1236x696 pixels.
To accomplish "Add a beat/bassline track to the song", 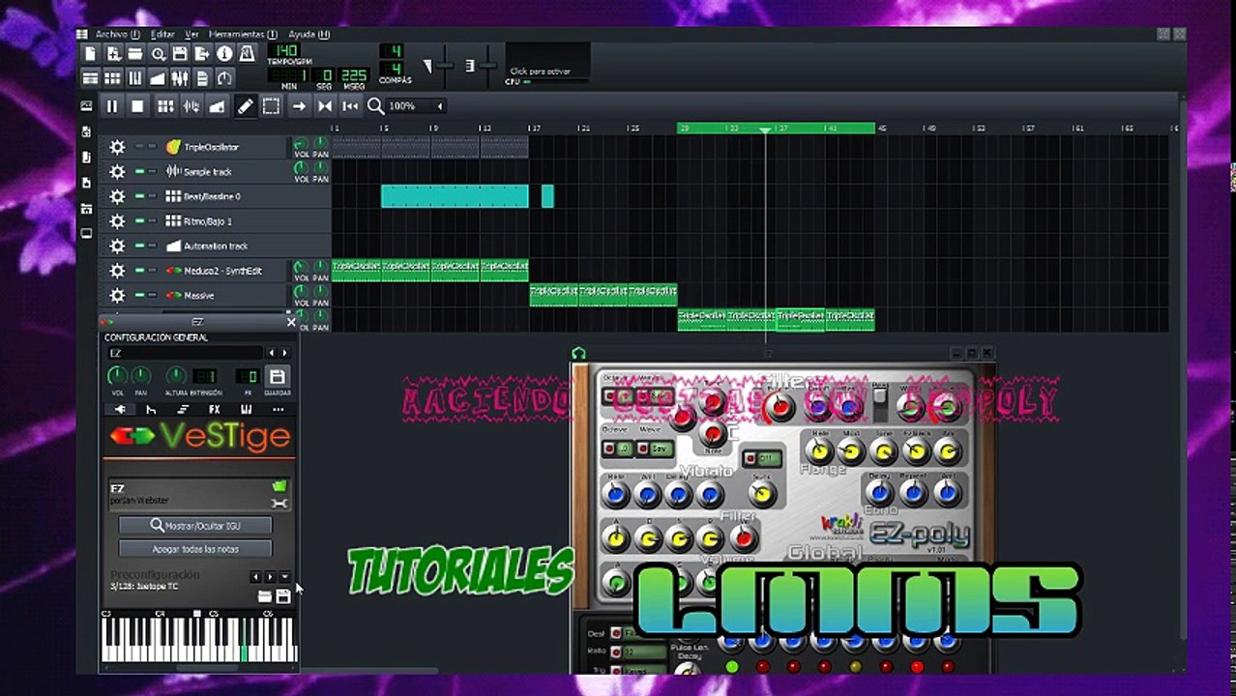I will point(165,106).
